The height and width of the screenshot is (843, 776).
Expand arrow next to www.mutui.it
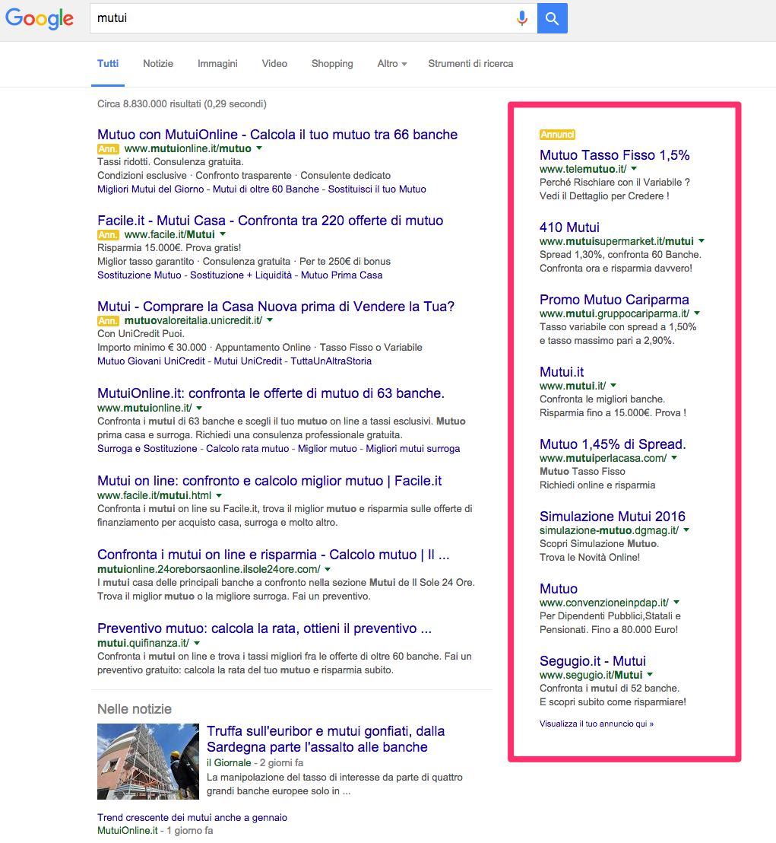coord(613,386)
